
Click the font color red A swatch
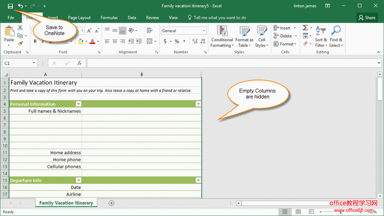click(x=92, y=42)
